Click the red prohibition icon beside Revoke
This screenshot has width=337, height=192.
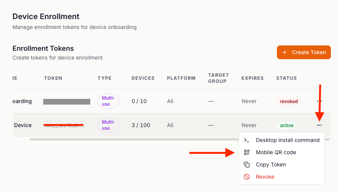coord(247,177)
